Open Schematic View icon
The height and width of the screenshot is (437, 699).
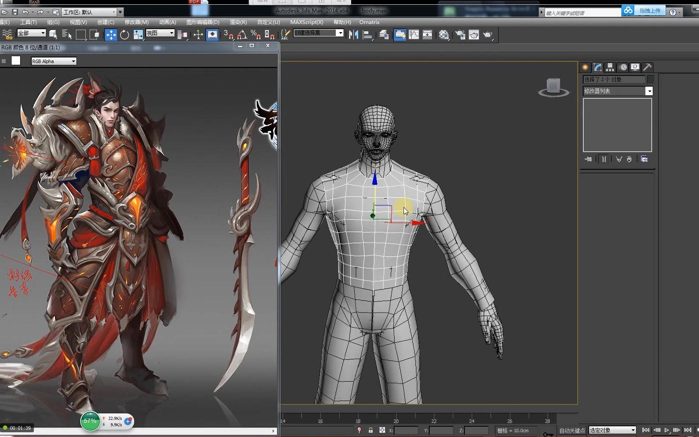pyautogui.click(x=428, y=35)
